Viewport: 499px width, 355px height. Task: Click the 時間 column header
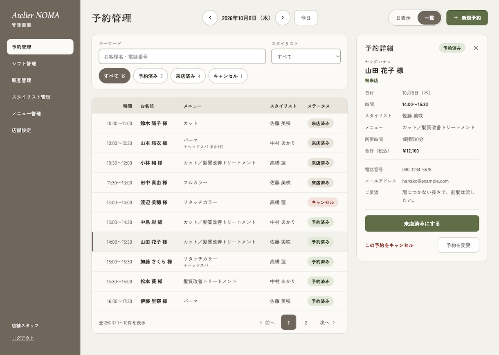pos(128,106)
